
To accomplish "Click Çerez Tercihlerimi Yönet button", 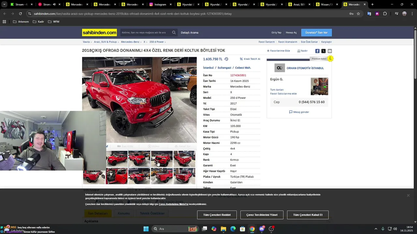I will click(x=262, y=215).
